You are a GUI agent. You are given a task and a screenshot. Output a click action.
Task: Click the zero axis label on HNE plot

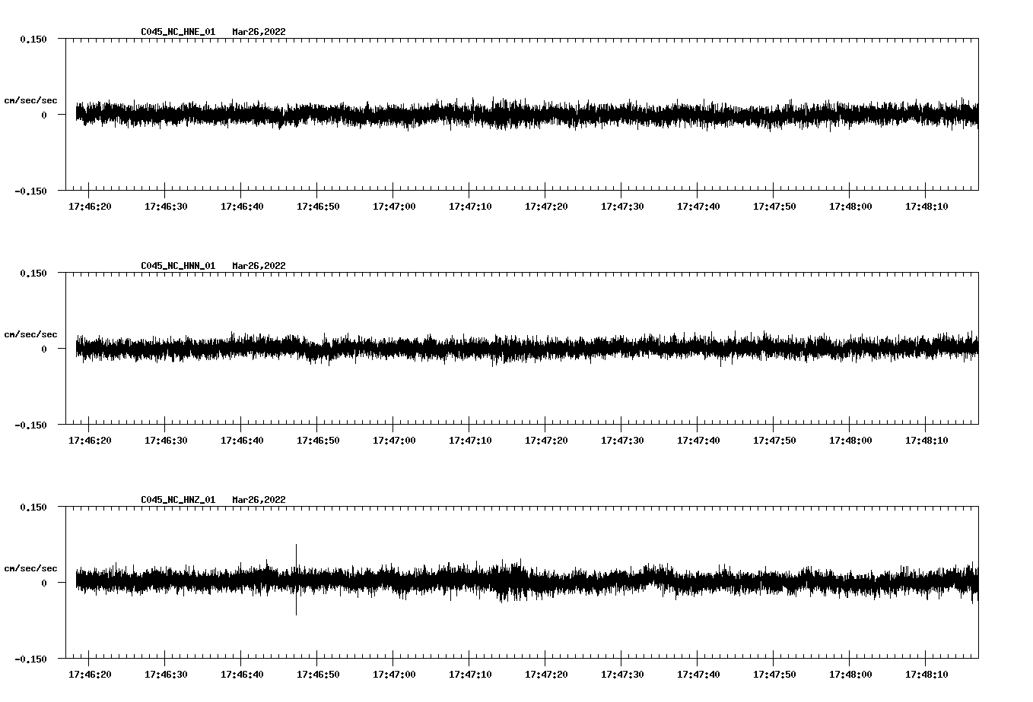44,115
